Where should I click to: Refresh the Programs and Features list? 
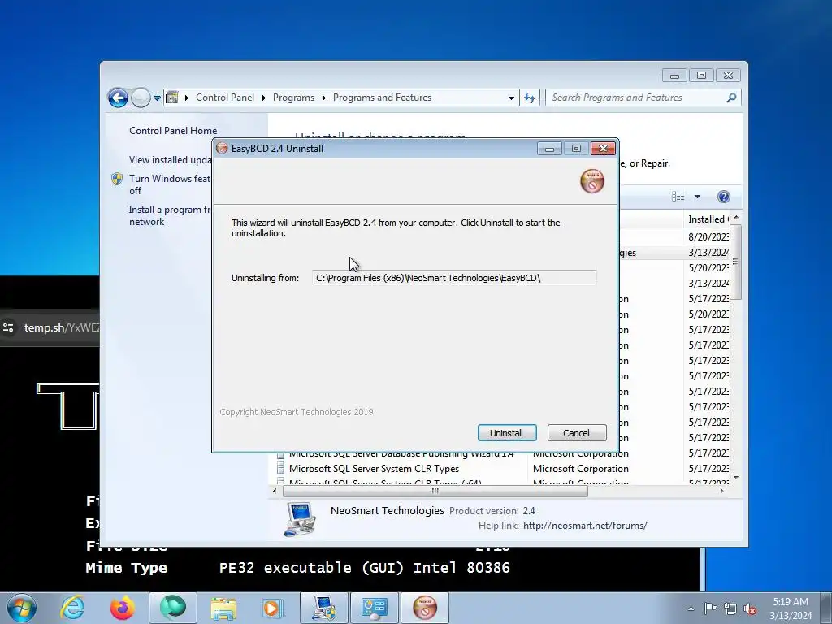pos(530,97)
